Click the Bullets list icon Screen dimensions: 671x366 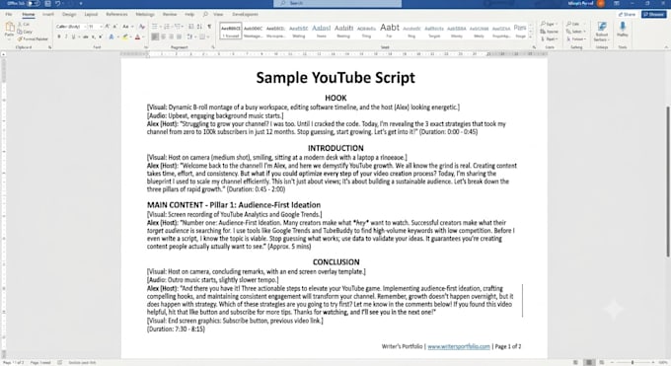[155, 27]
